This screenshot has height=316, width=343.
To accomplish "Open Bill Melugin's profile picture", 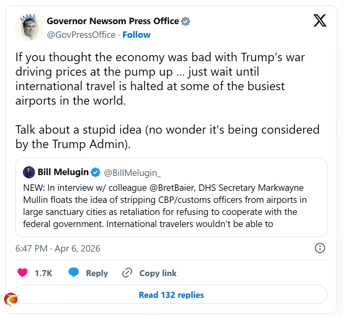I will click(29, 172).
